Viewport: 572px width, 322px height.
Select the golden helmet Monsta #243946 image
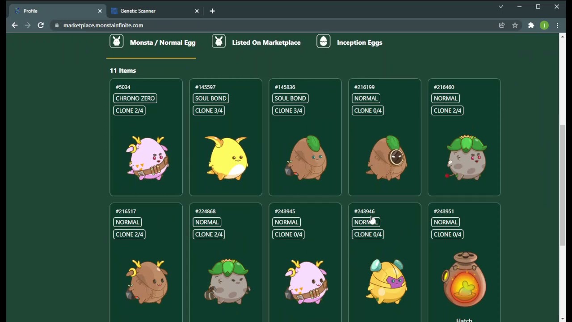click(387, 282)
